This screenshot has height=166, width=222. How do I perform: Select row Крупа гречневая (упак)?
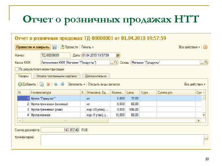(x=109, y=109)
